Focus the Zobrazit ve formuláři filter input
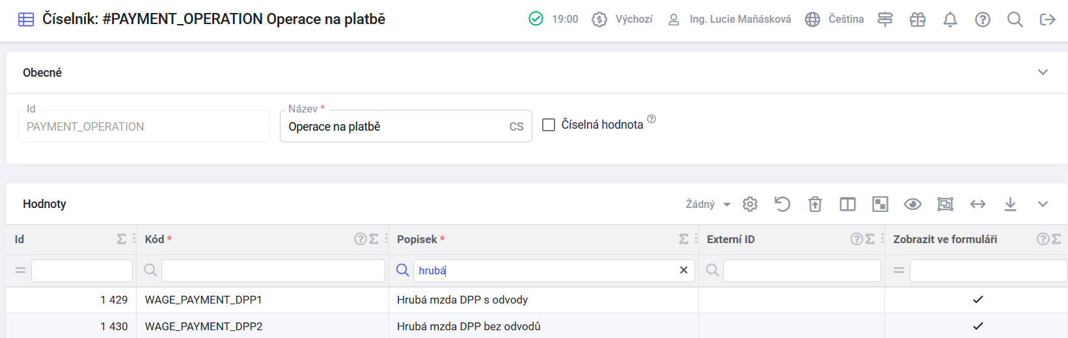This screenshot has width=1068, height=338. click(x=988, y=270)
